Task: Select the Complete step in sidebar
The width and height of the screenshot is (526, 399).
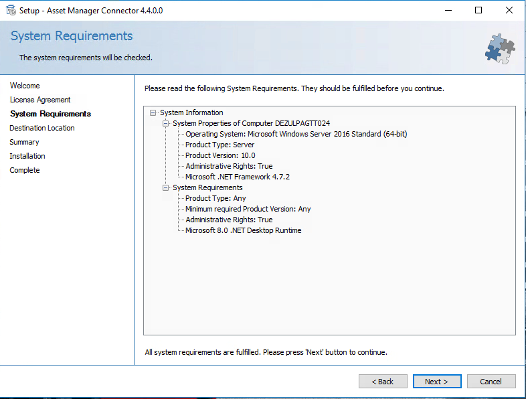Action: point(25,170)
